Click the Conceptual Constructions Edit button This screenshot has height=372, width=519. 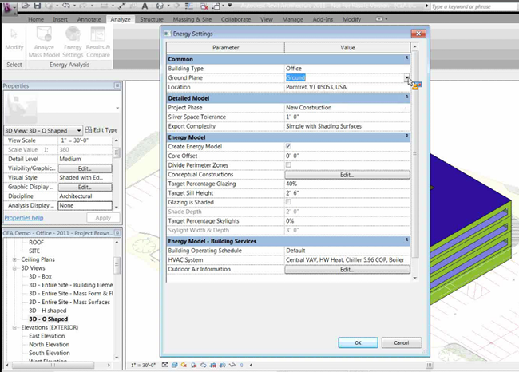pos(347,174)
